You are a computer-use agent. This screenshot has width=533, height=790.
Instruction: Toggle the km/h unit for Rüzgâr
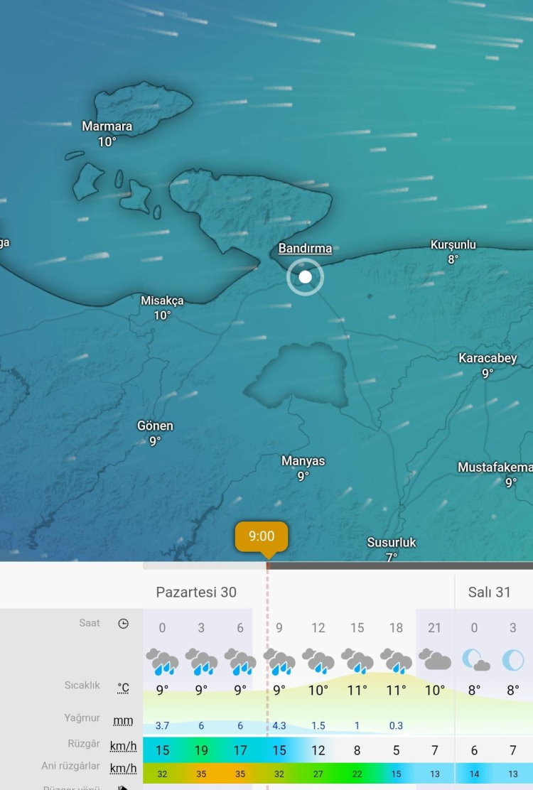point(124,746)
